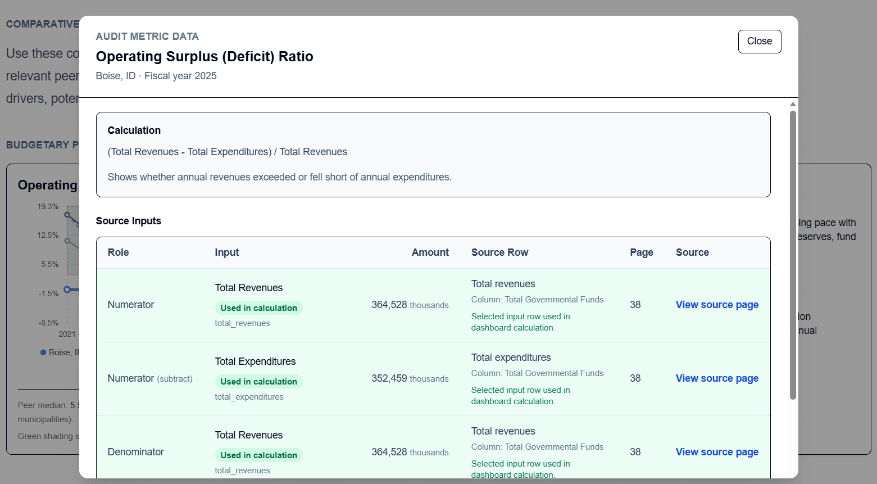Close the Audit Metric Data dialog

759,42
